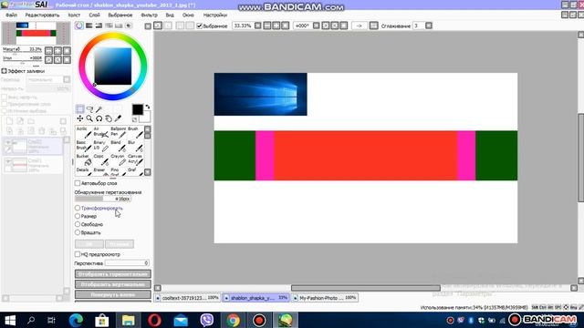The height and width of the screenshot is (328, 584).
Task: Select the Вращать radio option
Action: tap(78, 232)
